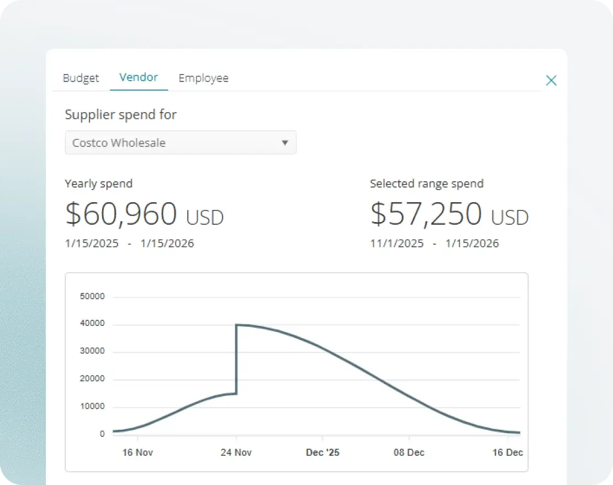This screenshot has height=485, width=613.
Task: Click the 16 Dec axis label
Action: click(x=508, y=452)
